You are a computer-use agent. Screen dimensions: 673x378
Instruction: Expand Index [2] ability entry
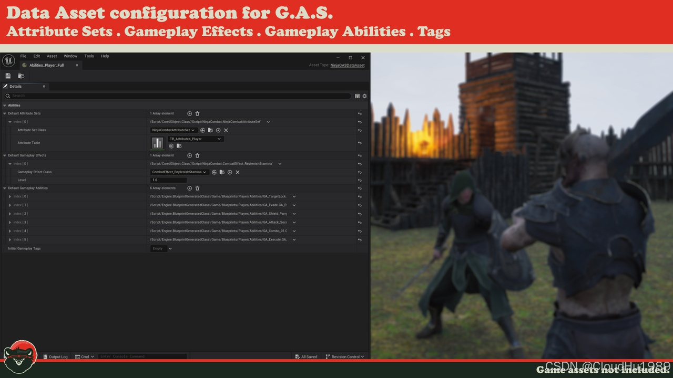point(10,214)
